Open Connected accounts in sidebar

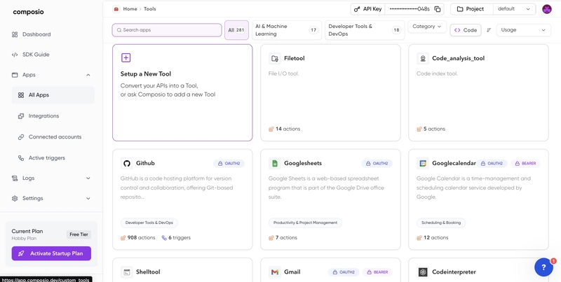tap(55, 136)
